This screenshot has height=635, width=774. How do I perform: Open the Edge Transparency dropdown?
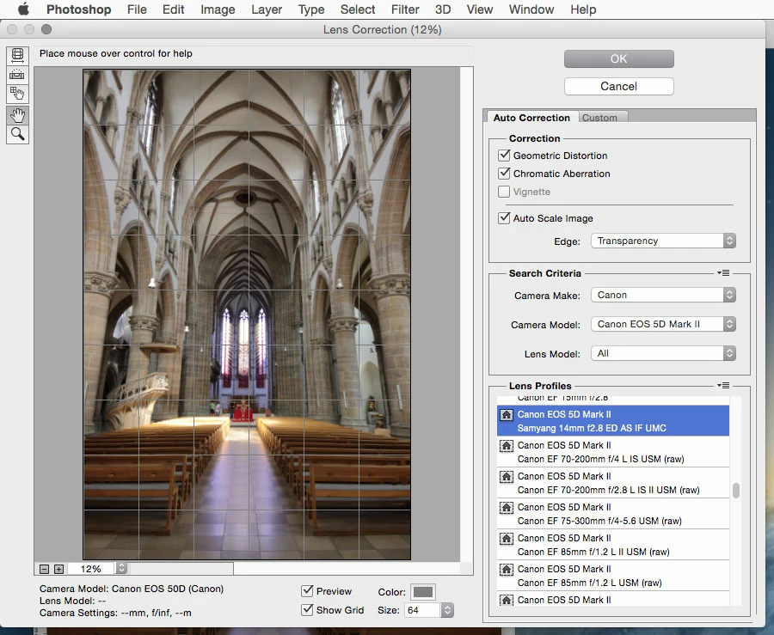coord(663,241)
